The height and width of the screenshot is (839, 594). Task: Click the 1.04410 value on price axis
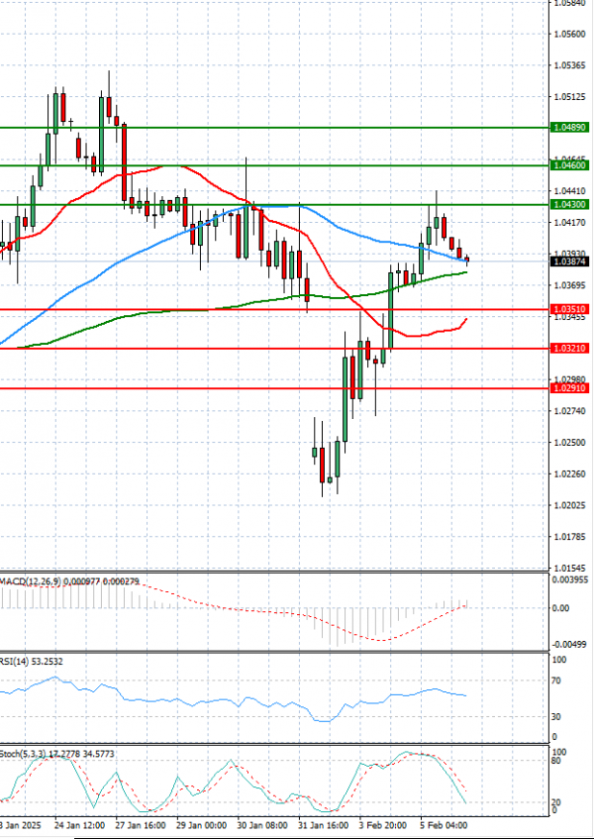coord(570,191)
